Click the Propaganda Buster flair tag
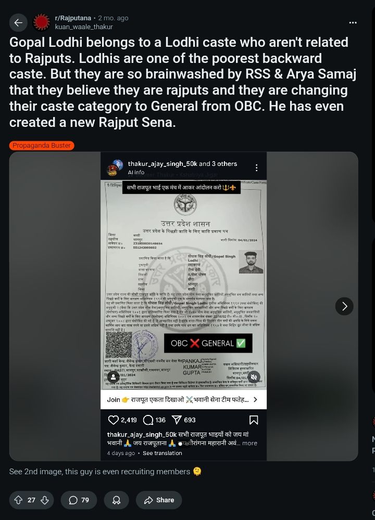The height and width of the screenshot is (520, 375). click(42, 145)
